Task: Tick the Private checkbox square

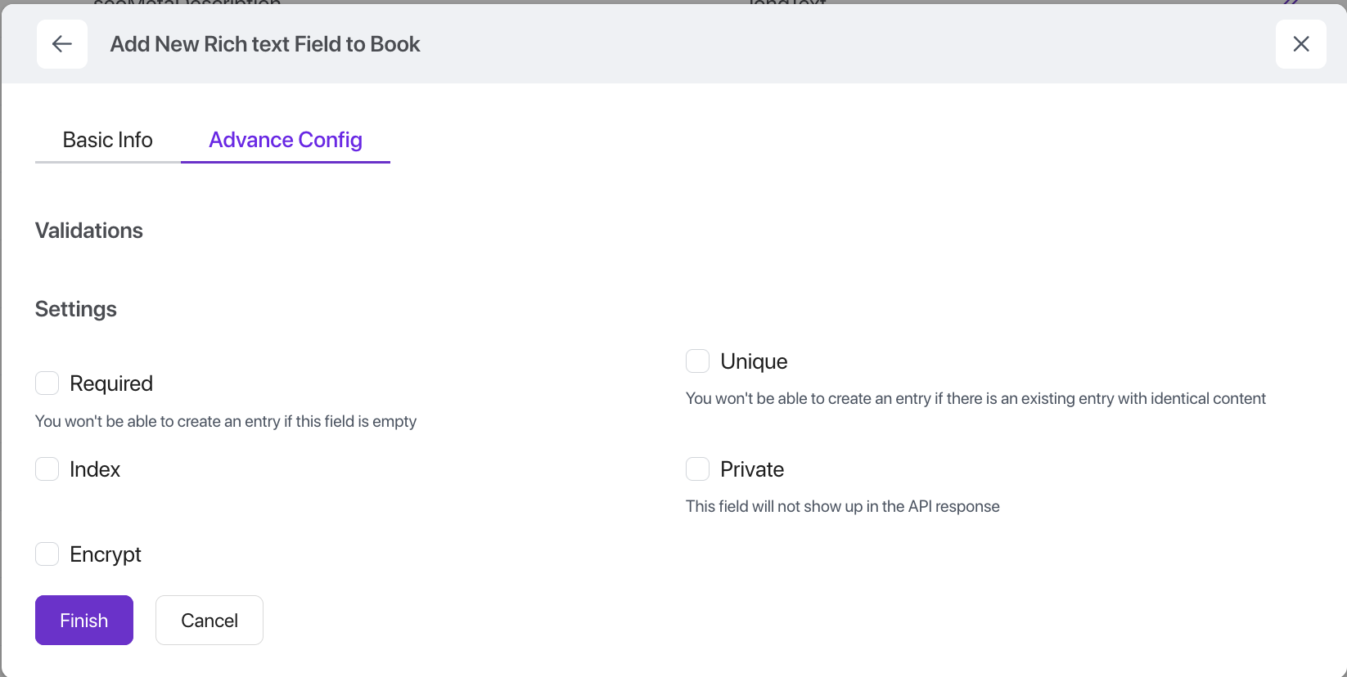Action: pyautogui.click(x=697, y=469)
